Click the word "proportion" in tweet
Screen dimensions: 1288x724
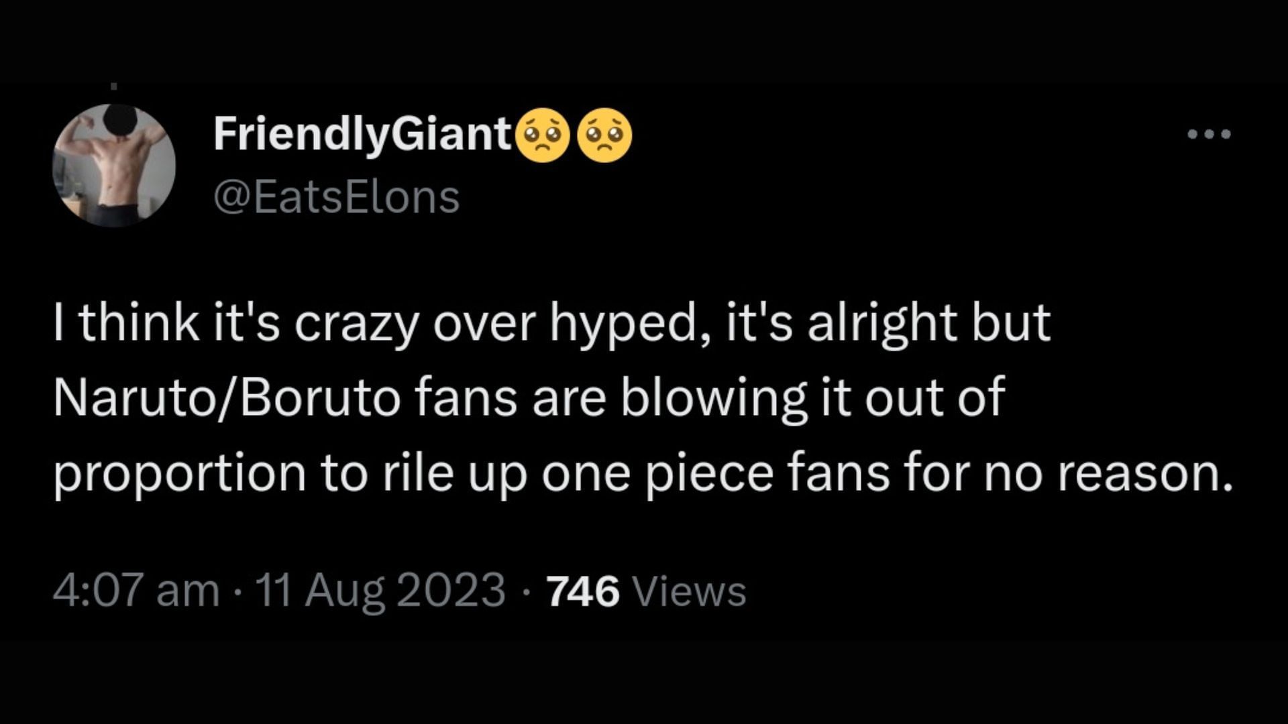(x=180, y=474)
